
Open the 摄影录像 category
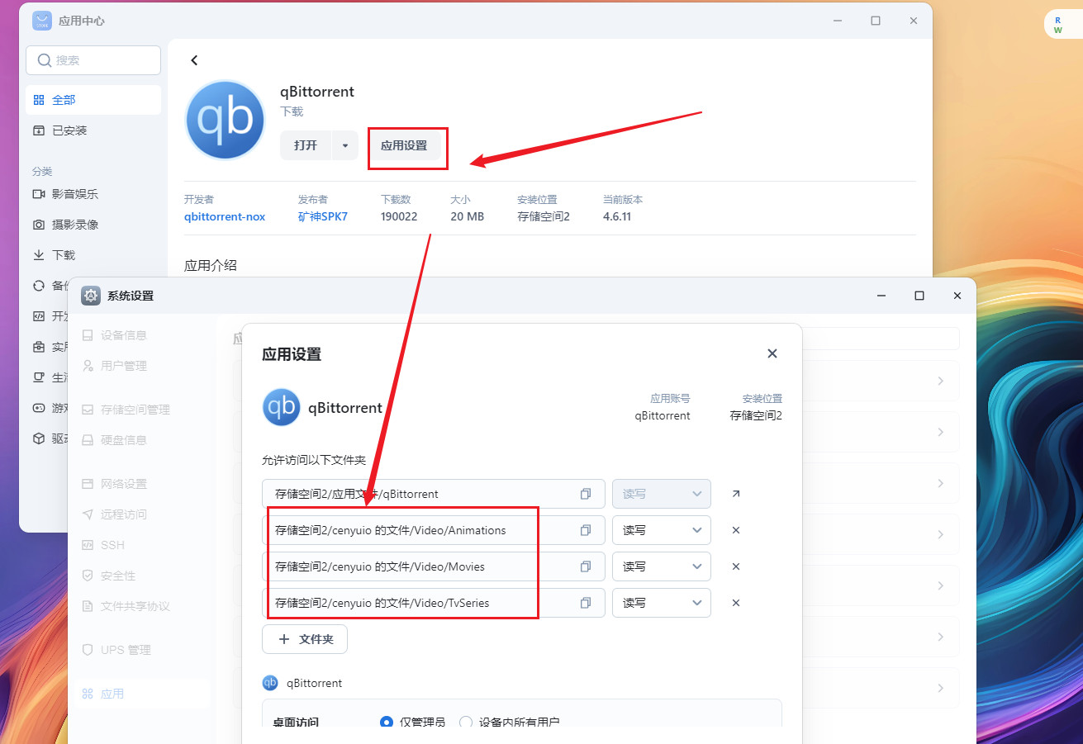pos(93,225)
